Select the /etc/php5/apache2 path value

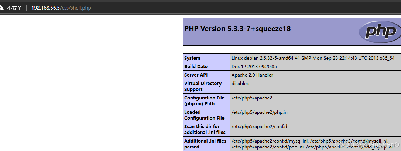(x=252, y=98)
